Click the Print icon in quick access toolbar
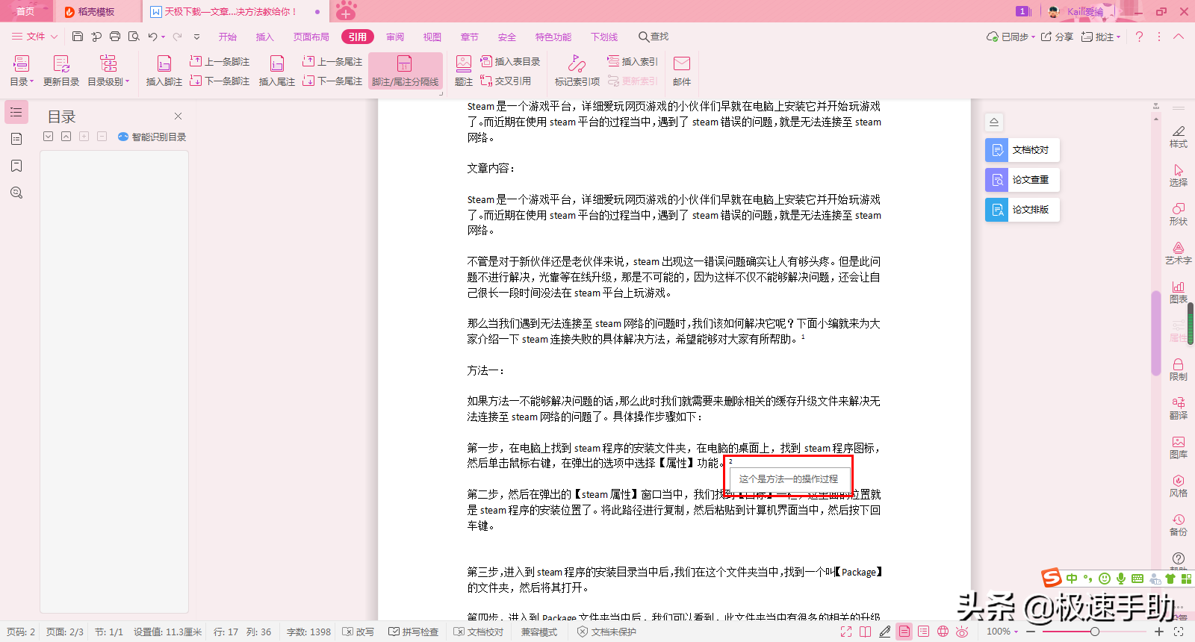 115,37
